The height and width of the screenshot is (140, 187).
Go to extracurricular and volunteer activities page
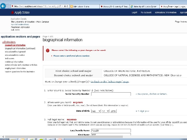[21, 65]
